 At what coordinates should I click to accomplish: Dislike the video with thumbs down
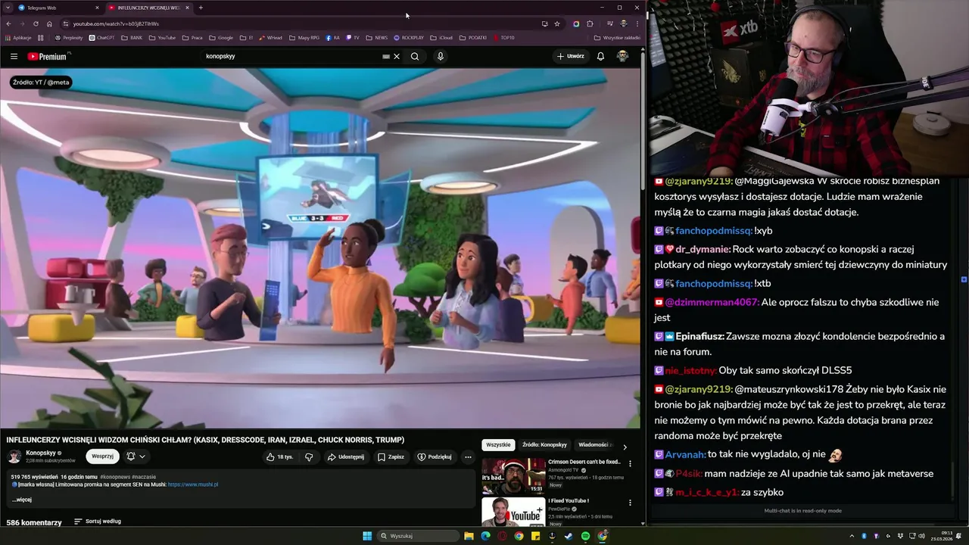(309, 456)
